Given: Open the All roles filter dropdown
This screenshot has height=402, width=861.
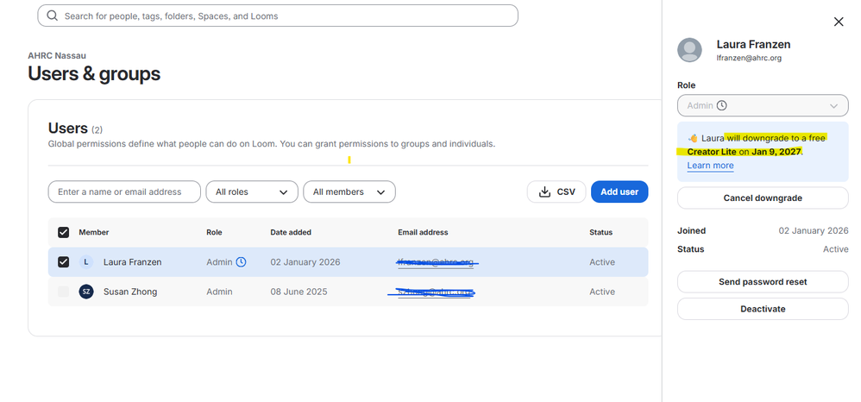Looking at the screenshot, I should click(252, 192).
